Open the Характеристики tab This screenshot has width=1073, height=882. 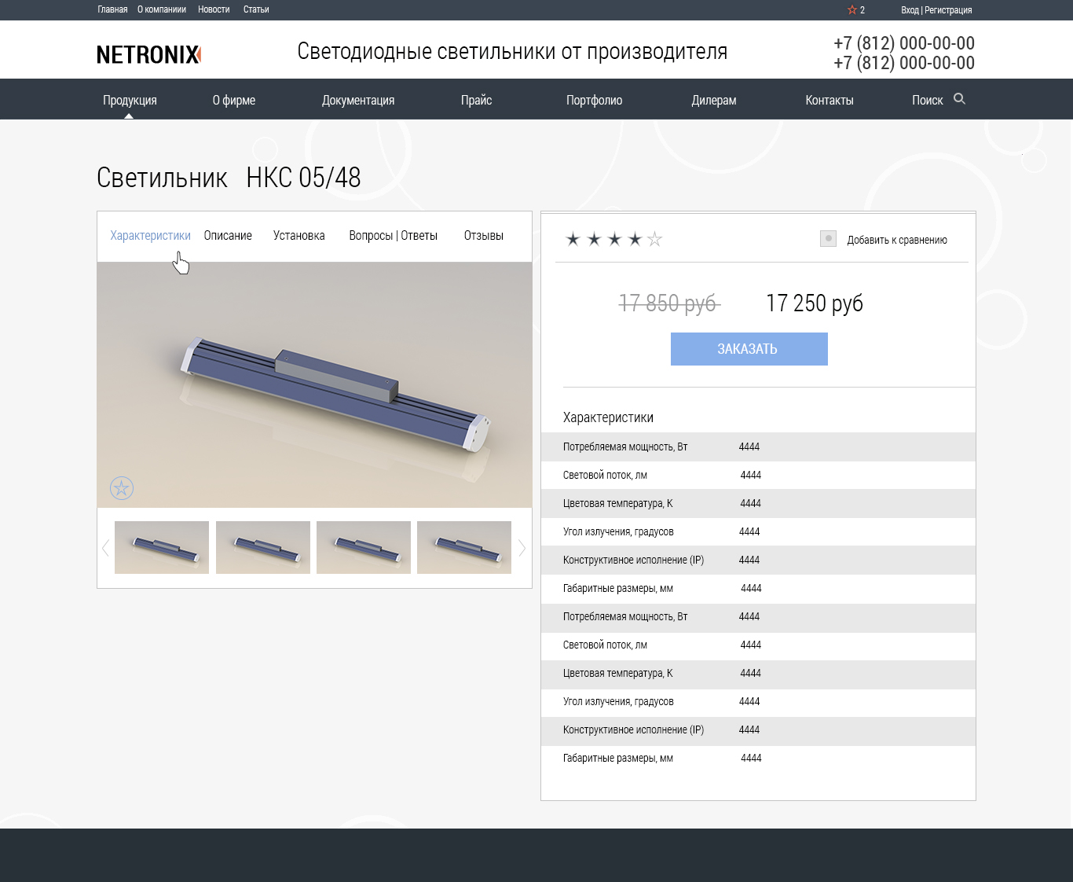(150, 236)
